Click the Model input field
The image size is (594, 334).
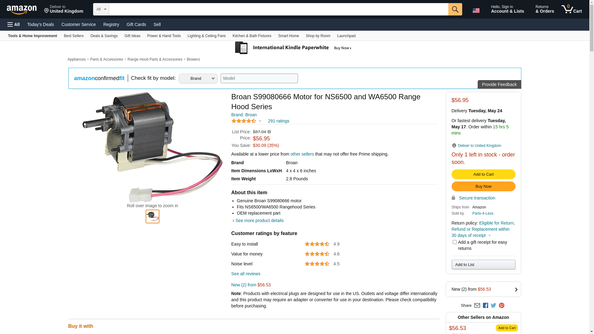point(259,78)
